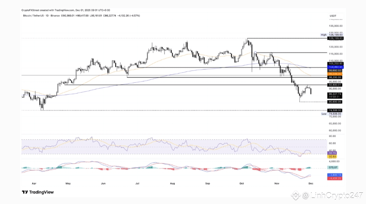Click the Jul label on time axis
Viewport: 366px width, 204px height.
tap(137, 183)
